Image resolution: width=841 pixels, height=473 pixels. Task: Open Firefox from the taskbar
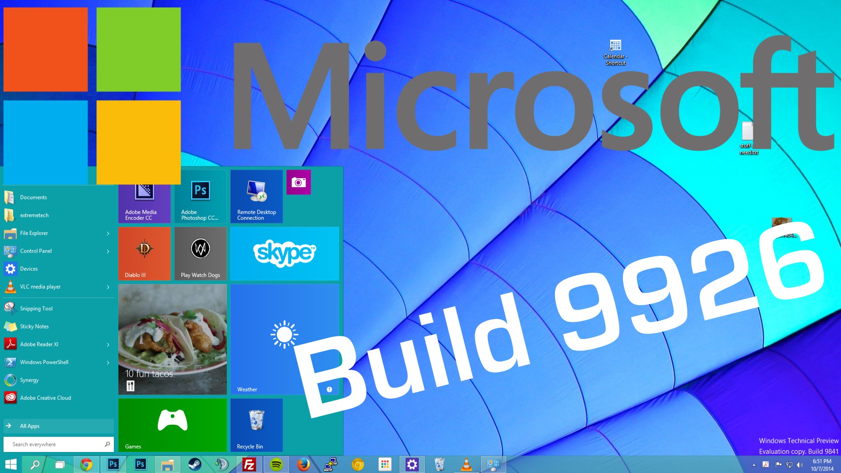coord(303,464)
